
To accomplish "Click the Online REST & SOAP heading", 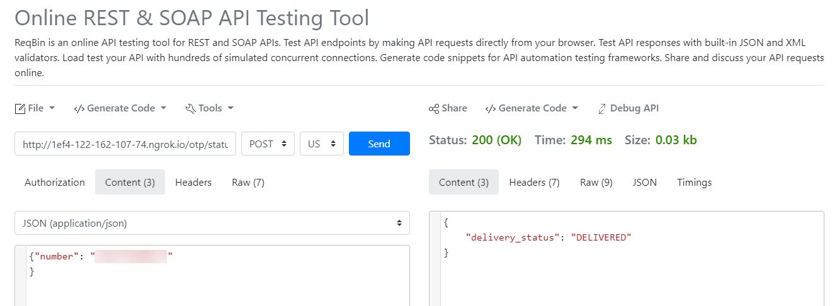I will (191, 18).
